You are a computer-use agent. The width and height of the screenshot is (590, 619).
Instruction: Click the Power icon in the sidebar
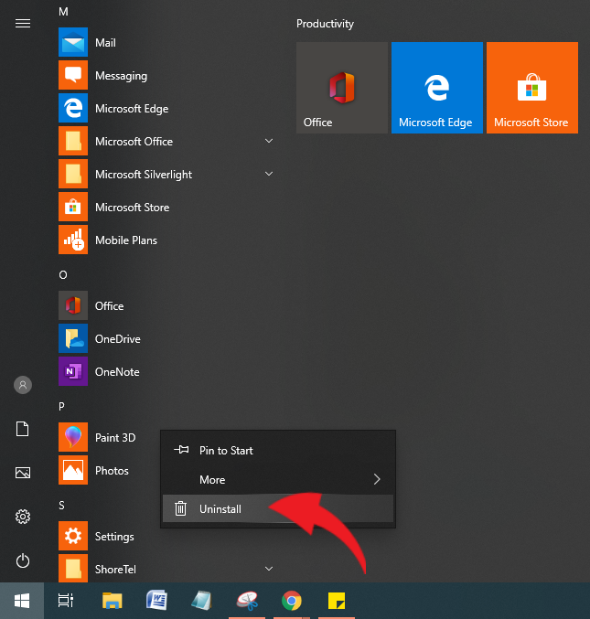pos(23,560)
